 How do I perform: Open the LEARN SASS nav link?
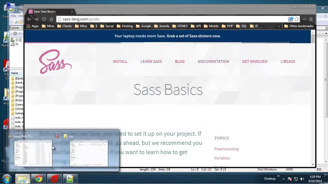pos(151,61)
